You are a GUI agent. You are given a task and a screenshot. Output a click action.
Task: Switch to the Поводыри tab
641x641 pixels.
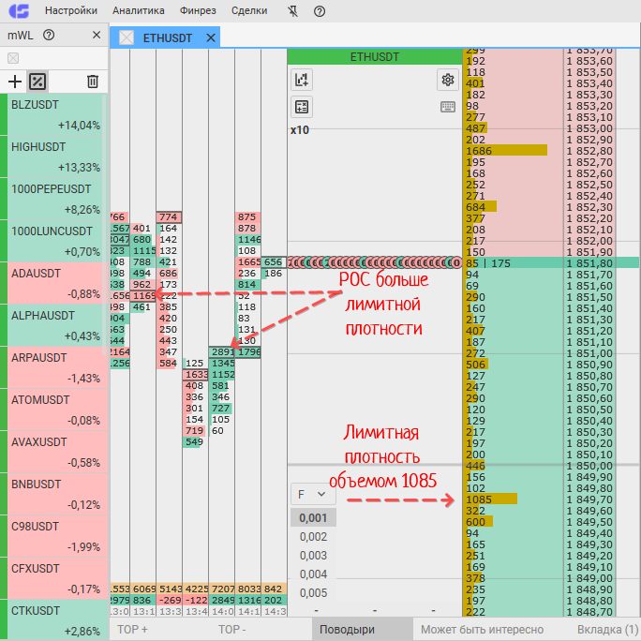pyautogui.click(x=346, y=630)
